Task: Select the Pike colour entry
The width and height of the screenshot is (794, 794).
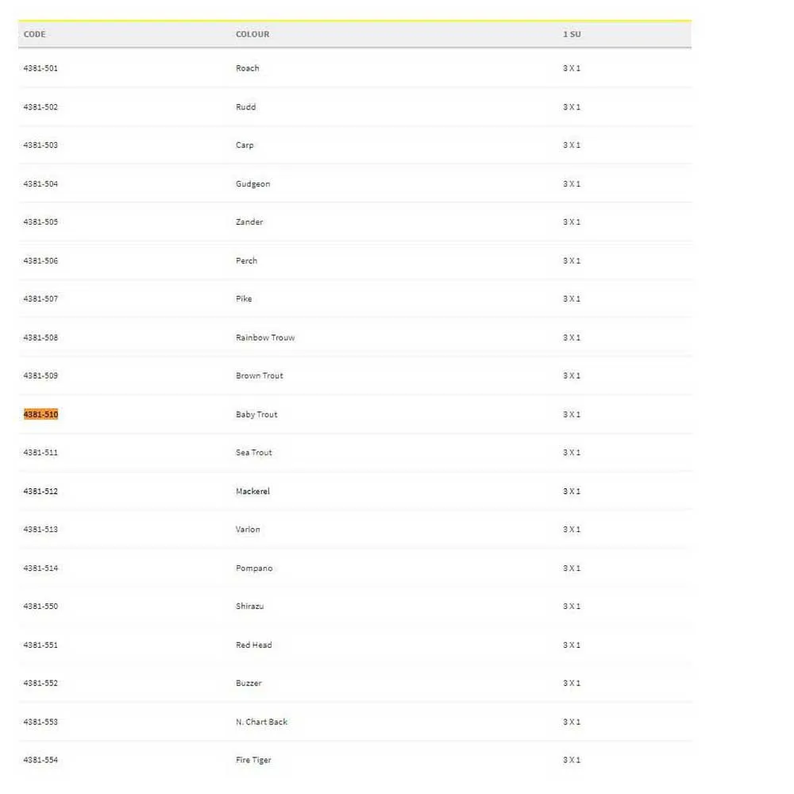Action: click(x=244, y=299)
